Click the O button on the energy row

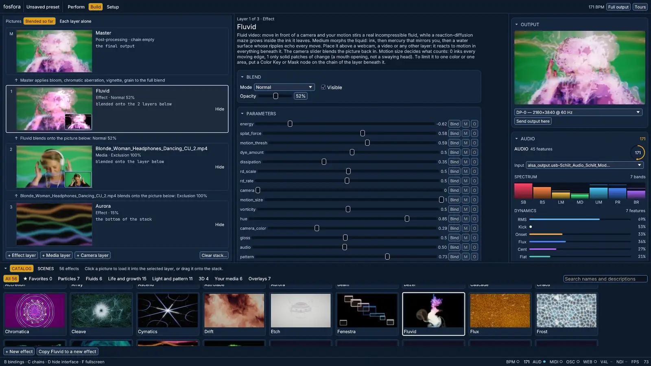[x=474, y=124]
